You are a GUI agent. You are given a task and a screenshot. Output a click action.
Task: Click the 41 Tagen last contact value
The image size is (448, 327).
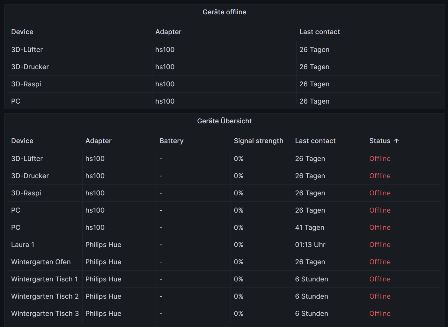point(310,228)
